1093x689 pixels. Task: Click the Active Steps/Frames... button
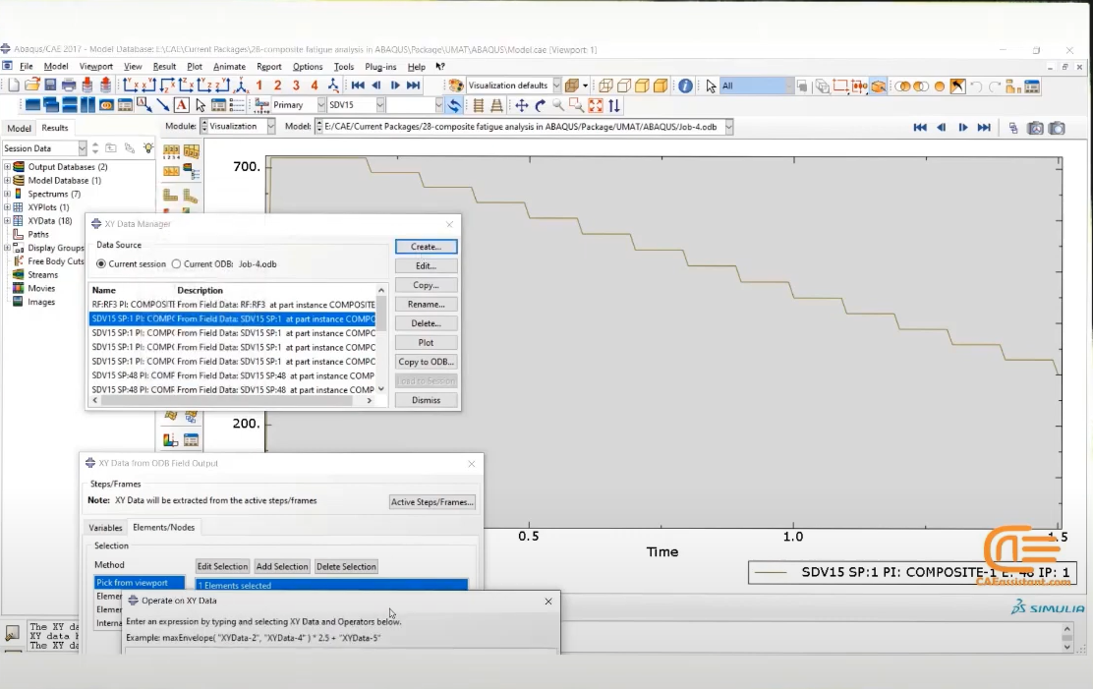click(432, 502)
